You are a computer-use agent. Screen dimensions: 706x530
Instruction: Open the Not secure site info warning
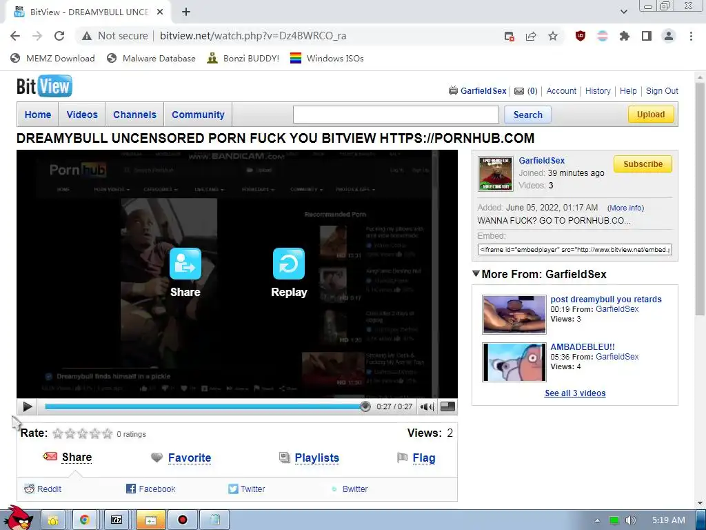point(115,36)
